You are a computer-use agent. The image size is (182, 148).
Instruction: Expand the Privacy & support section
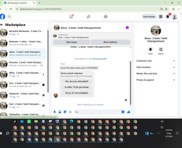coord(156,80)
